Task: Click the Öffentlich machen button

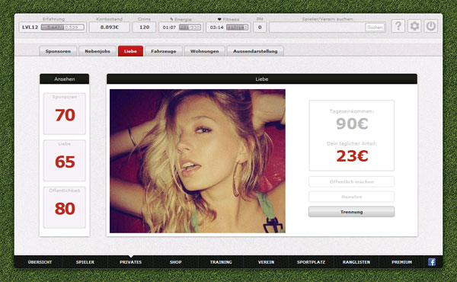Action: click(x=351, y=181)
